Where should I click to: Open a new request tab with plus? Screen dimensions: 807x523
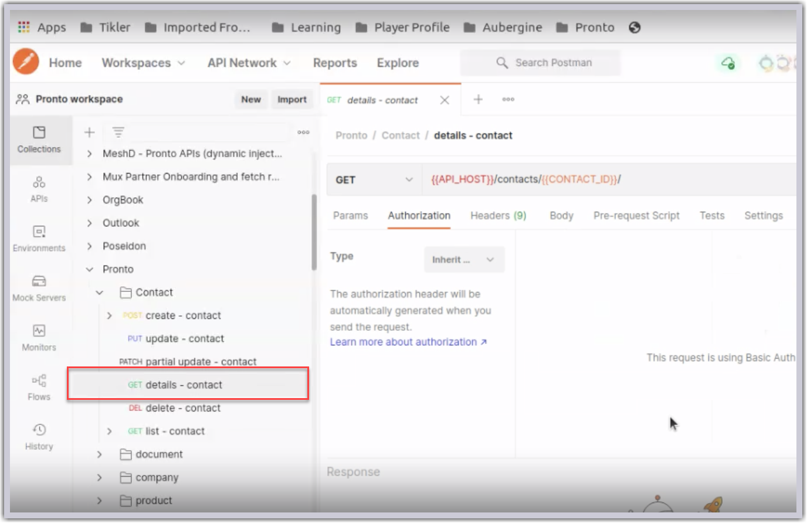point(478,100)
